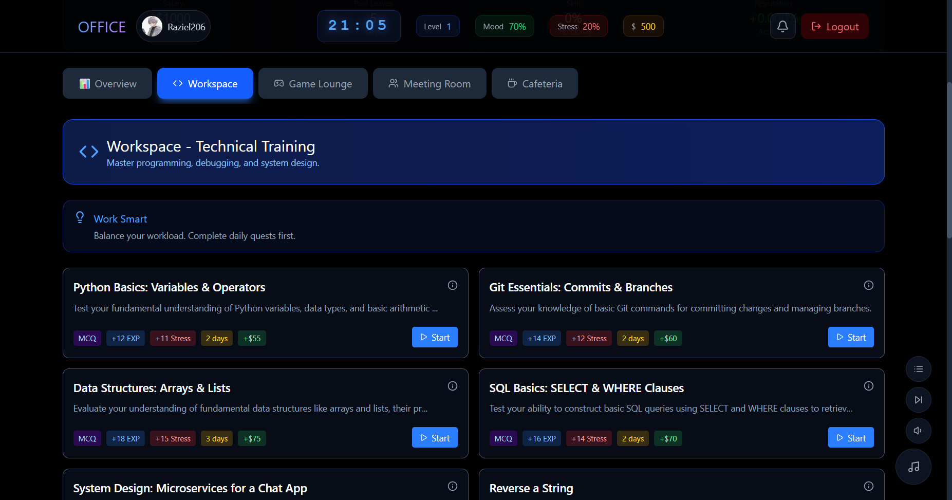Click the +$60 reward tag
952x500 pixels.
(668, 338)
